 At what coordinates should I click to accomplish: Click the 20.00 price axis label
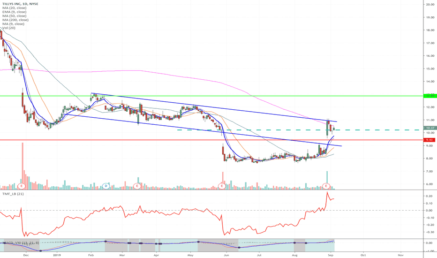pos(430,4)
